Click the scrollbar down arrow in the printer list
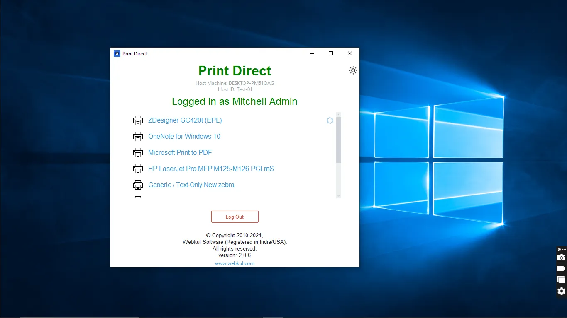 (338, 196)
